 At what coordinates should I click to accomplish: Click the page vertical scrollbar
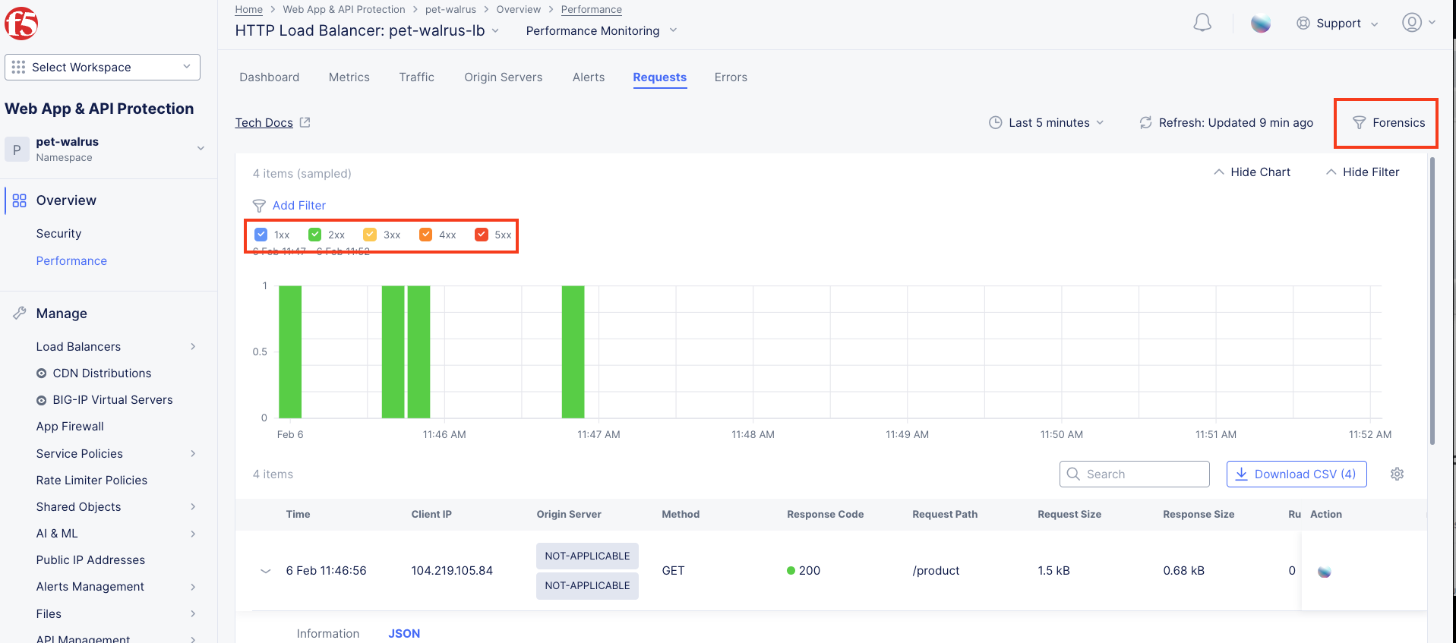pyautogui.click(x=1433, y=300)
